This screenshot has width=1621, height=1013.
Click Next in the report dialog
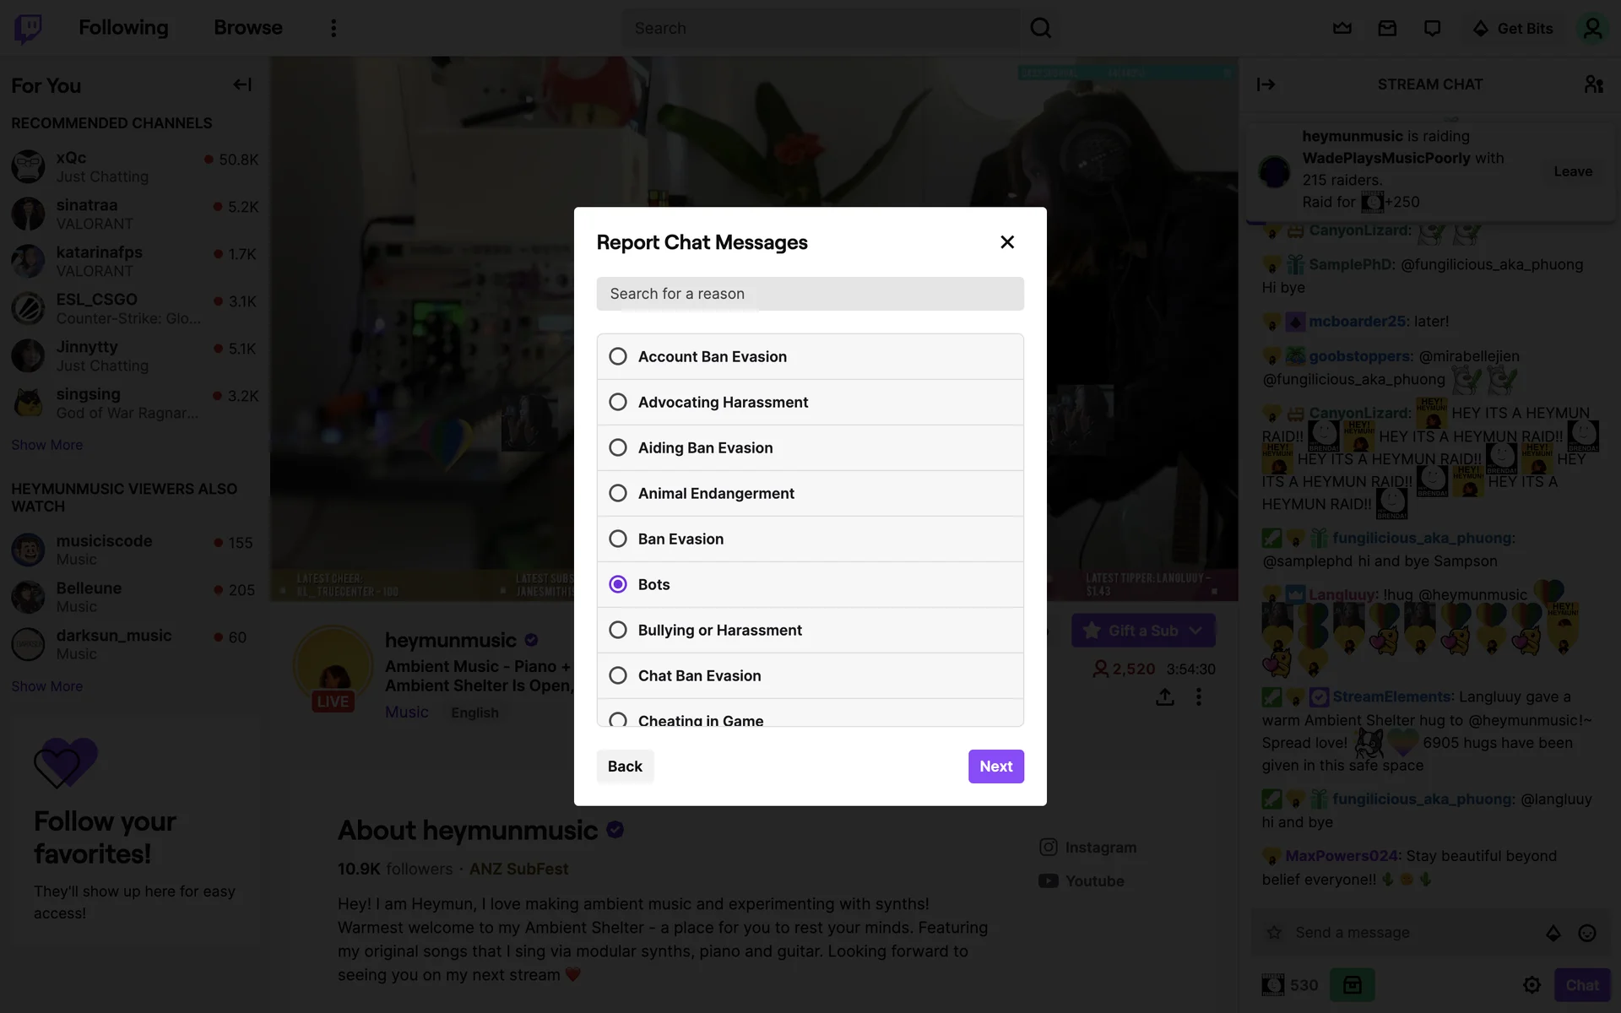[995, 767]
